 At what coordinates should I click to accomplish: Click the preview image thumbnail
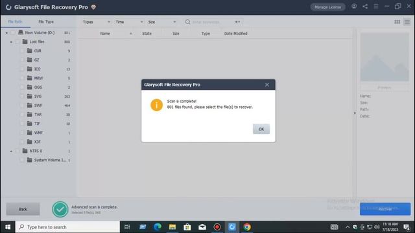(x=385, y=57)
